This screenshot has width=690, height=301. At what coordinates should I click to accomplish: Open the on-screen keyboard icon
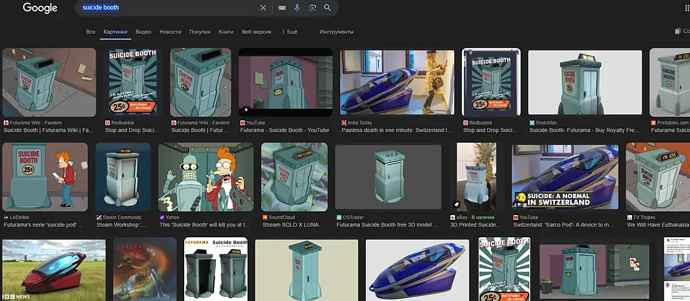(x=282, y=8)
